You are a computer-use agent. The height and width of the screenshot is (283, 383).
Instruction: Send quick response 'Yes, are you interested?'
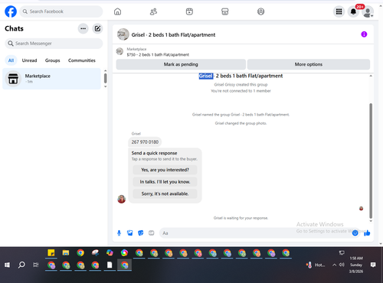click(165, 170)
